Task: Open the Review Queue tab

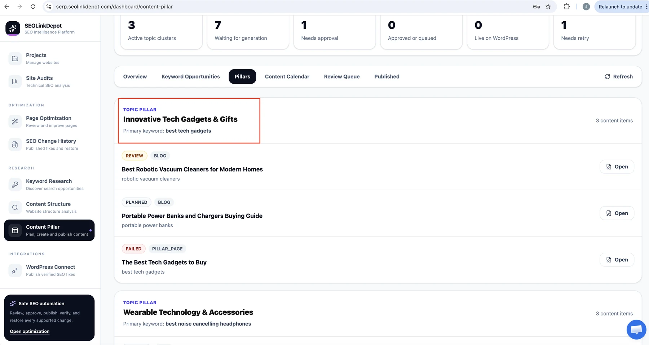Action: click(342, 76)
